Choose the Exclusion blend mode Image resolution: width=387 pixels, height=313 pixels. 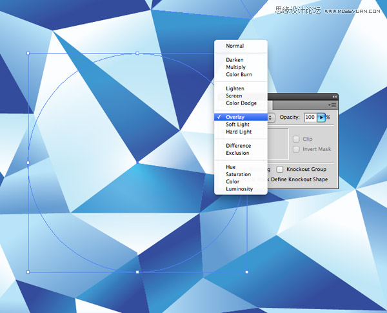(x=241, y=153)
